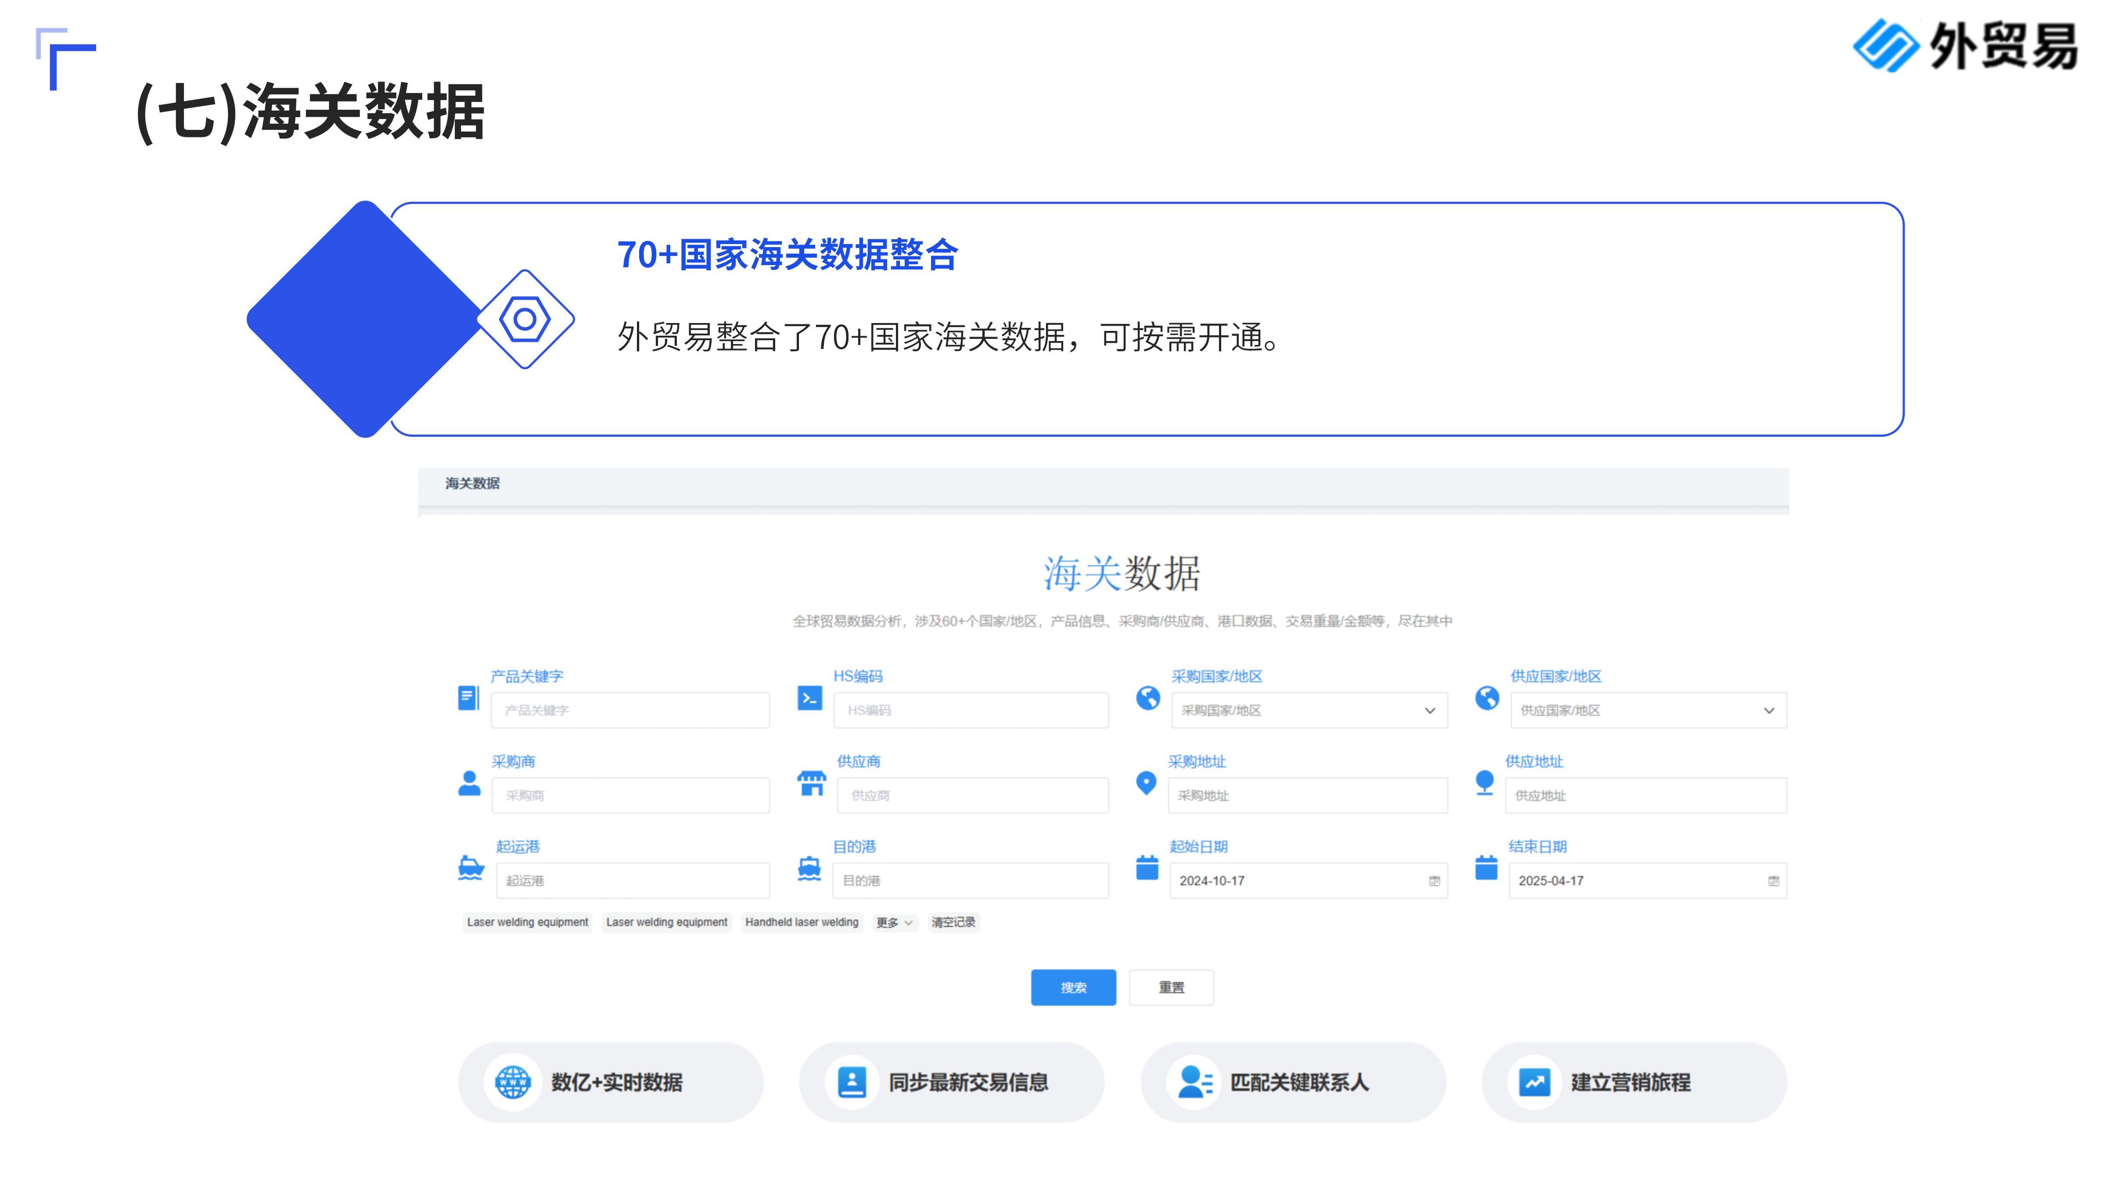Viewport: 2107px width, 1185px height.
Task: Select first Laser welding equipment history tag
Action: click(528, 923)
